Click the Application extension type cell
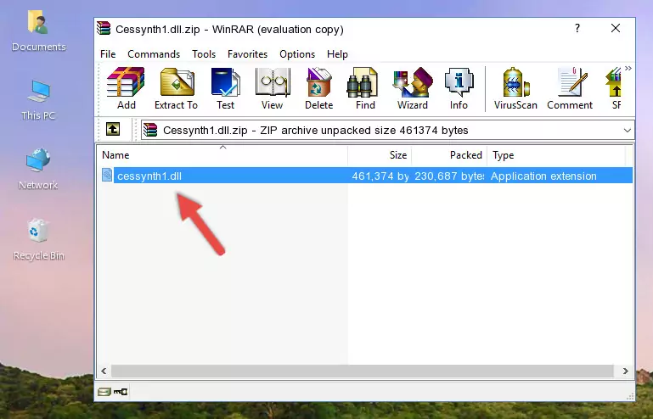This screenshot has height=419, width=653. tap(543, 176)
